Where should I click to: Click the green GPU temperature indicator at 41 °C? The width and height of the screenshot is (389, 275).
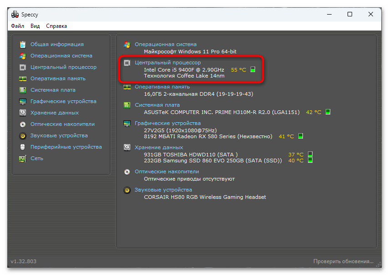300,136
